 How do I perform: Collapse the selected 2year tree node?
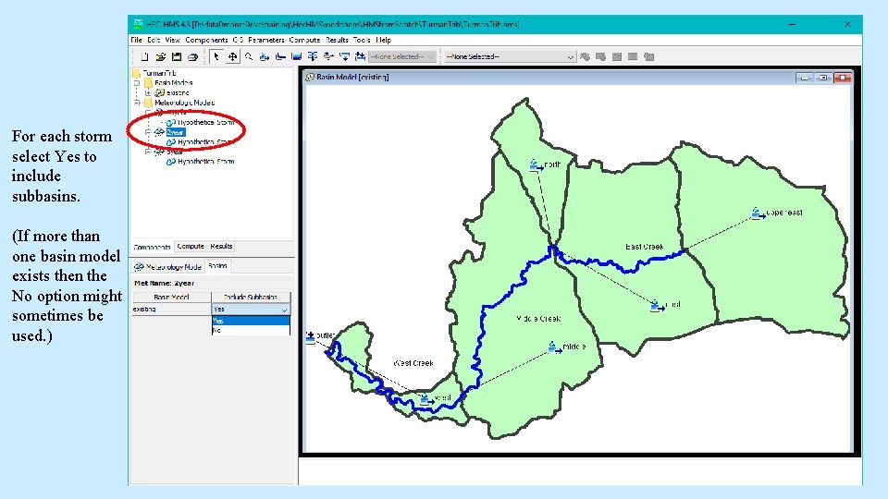point(148,132)
